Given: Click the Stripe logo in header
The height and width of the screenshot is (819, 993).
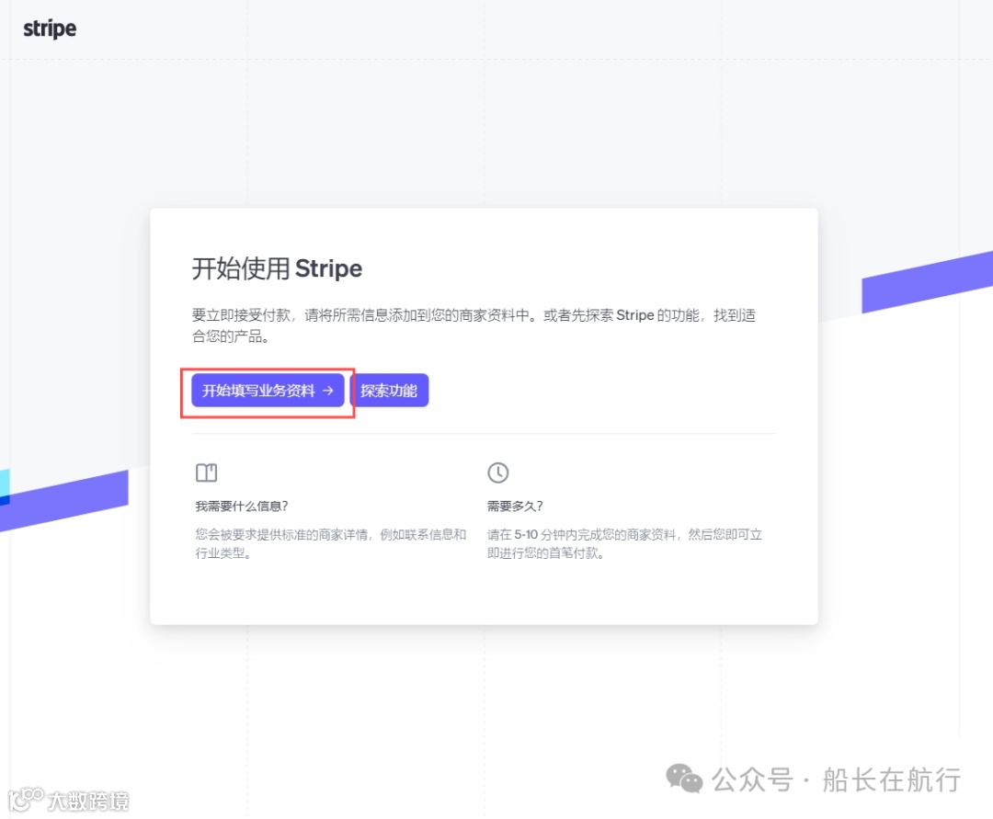Looking at the screenshot, I should click(50, 29).
